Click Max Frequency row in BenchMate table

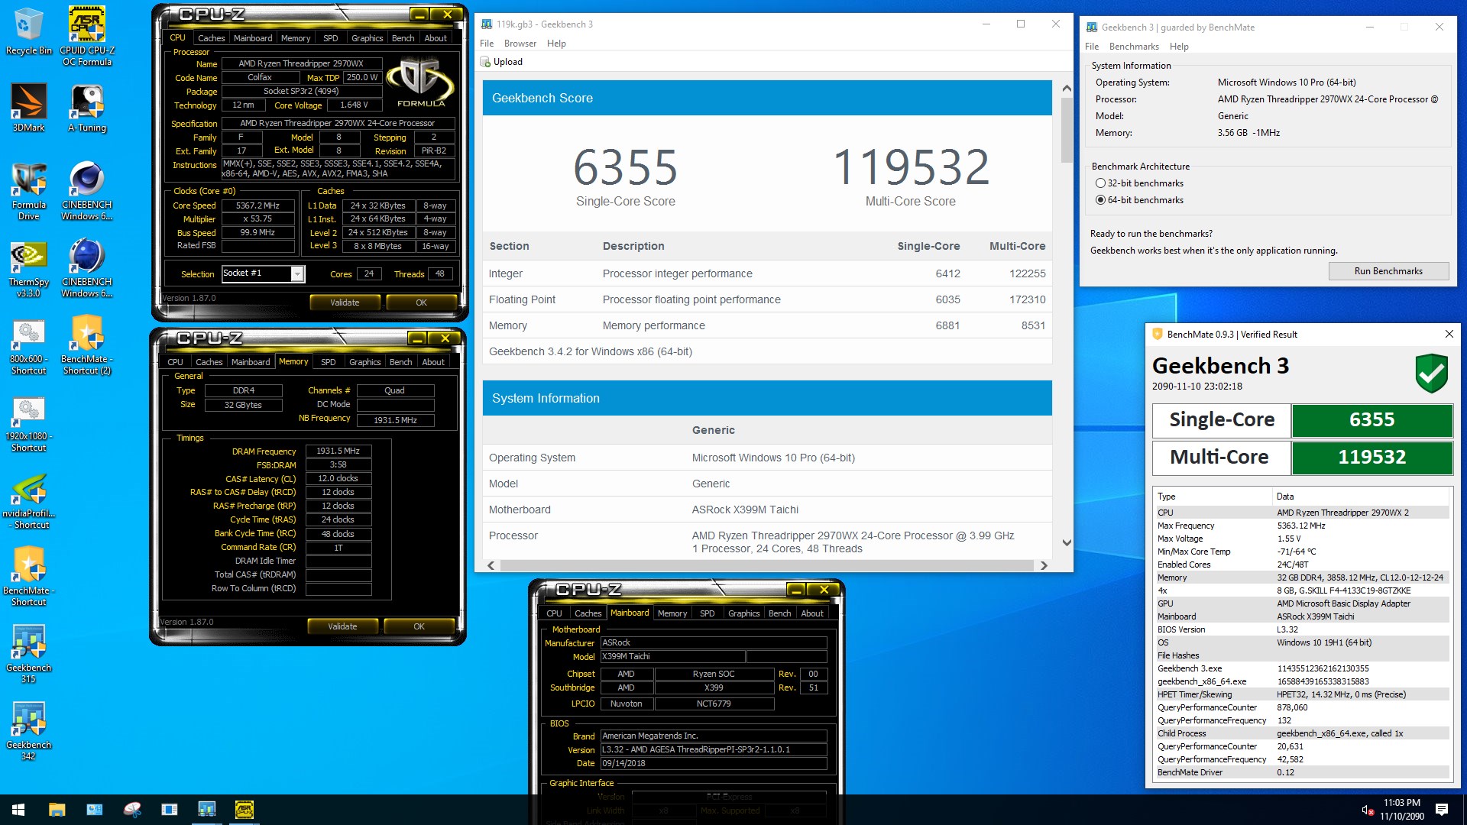tap(1301, 526)
